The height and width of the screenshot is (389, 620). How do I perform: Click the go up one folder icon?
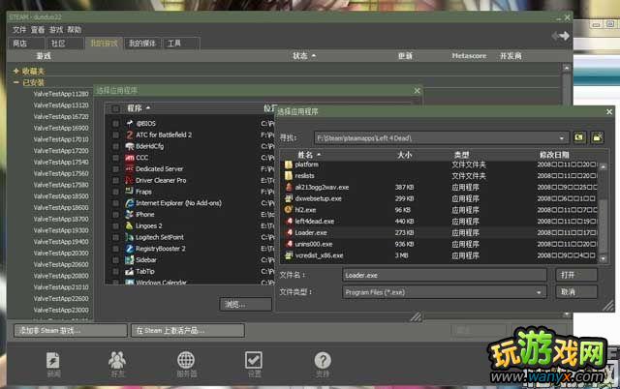579,137
